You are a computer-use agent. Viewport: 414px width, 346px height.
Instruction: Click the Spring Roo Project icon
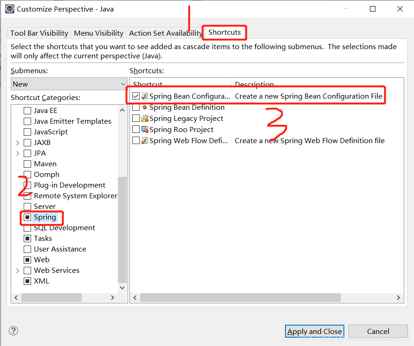pyautogui.click(x=145, y=129)
